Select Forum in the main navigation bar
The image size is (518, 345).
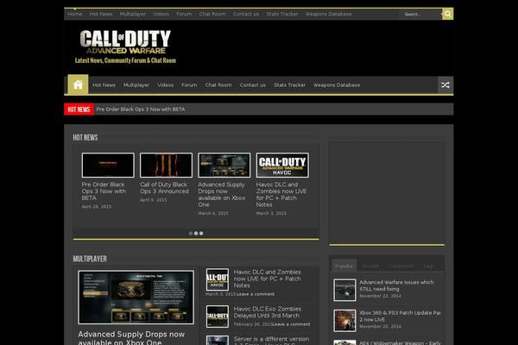[189, 85]
